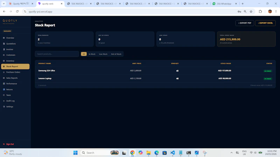Open the password key icon in address bar

click(239, 12)
